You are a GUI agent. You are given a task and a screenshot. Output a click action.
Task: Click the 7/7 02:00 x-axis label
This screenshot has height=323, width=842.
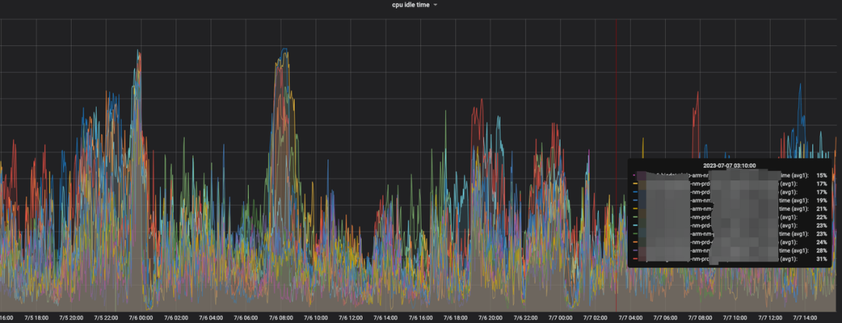pyautogui.click(x=594, y=318)
